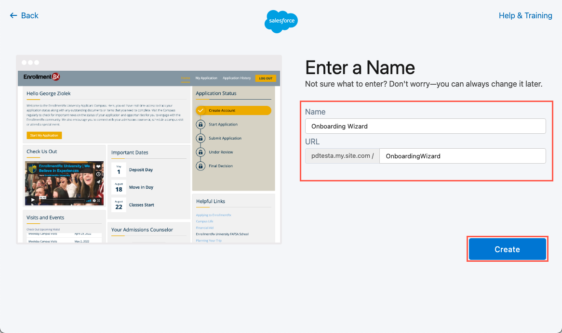
Task: Click the share icon on the video
Action: (x=98, y=181)
